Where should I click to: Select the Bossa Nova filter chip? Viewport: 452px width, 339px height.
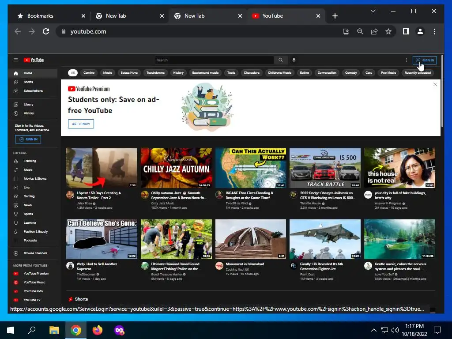[x=129, y=73]
